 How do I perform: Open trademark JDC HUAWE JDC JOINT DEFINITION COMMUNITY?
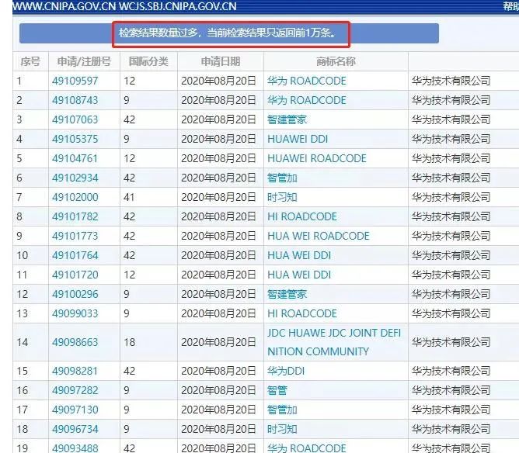tap(334, 342)
